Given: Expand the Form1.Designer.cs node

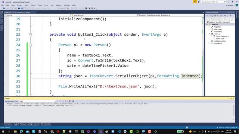Looking at the screenshot, I should click(x=211, y=36).
